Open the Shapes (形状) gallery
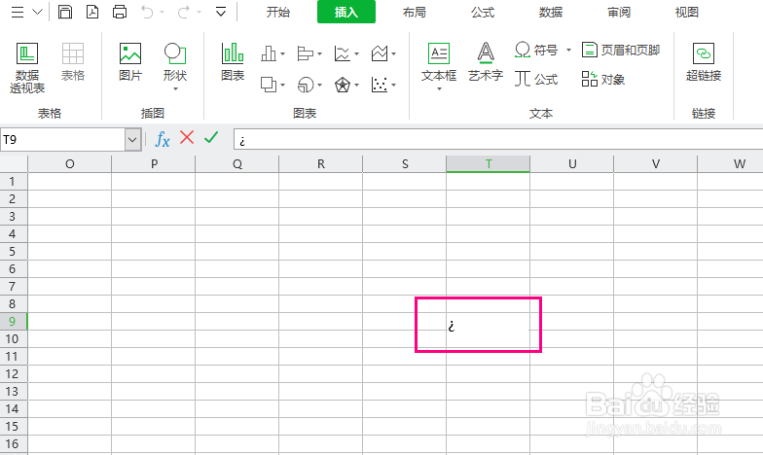This screenshot has height=455, width=763. point(175,66)
